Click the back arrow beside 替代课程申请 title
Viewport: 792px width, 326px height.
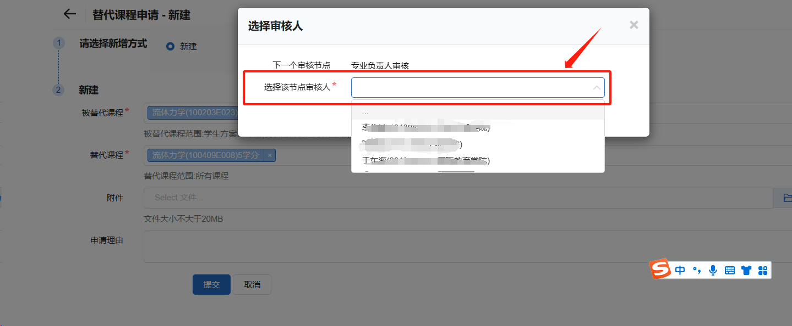tap(69, 14)
